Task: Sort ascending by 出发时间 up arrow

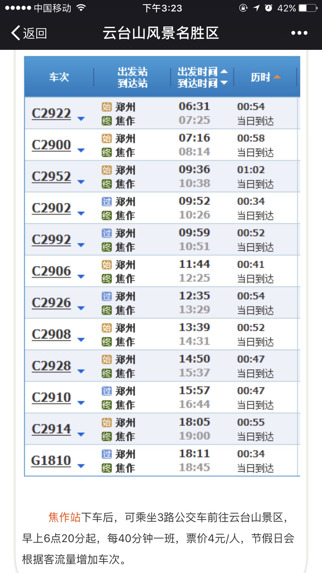Action: [x=224, y=71]
